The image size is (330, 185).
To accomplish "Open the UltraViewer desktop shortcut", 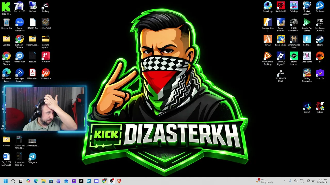I will pyautogui.click(x=19, y=57).
